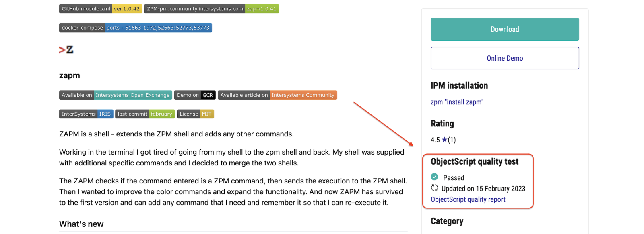Open the ObjectScript quality report link
The width and height of the screenshot is (644, 234).
click(468, 199)
